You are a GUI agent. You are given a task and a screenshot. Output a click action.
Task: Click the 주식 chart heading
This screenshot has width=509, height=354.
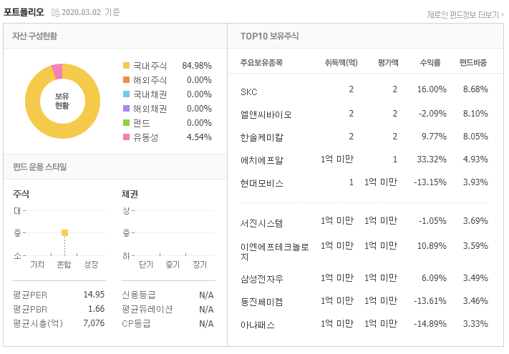21,195
